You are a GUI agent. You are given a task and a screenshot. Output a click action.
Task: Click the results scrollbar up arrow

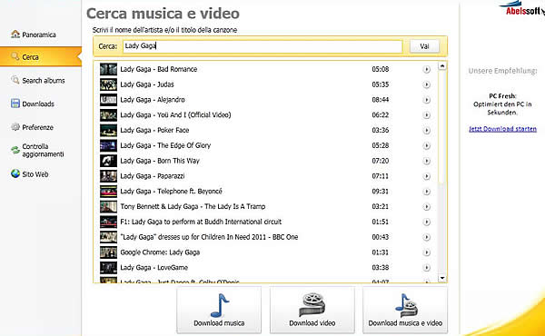(442, 65)
